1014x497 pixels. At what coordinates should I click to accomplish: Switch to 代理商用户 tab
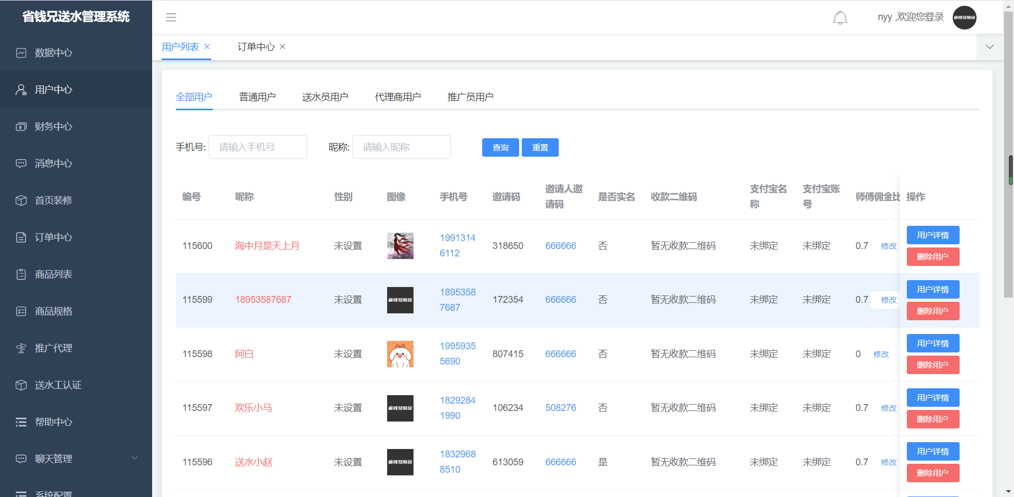pos(398,97)
